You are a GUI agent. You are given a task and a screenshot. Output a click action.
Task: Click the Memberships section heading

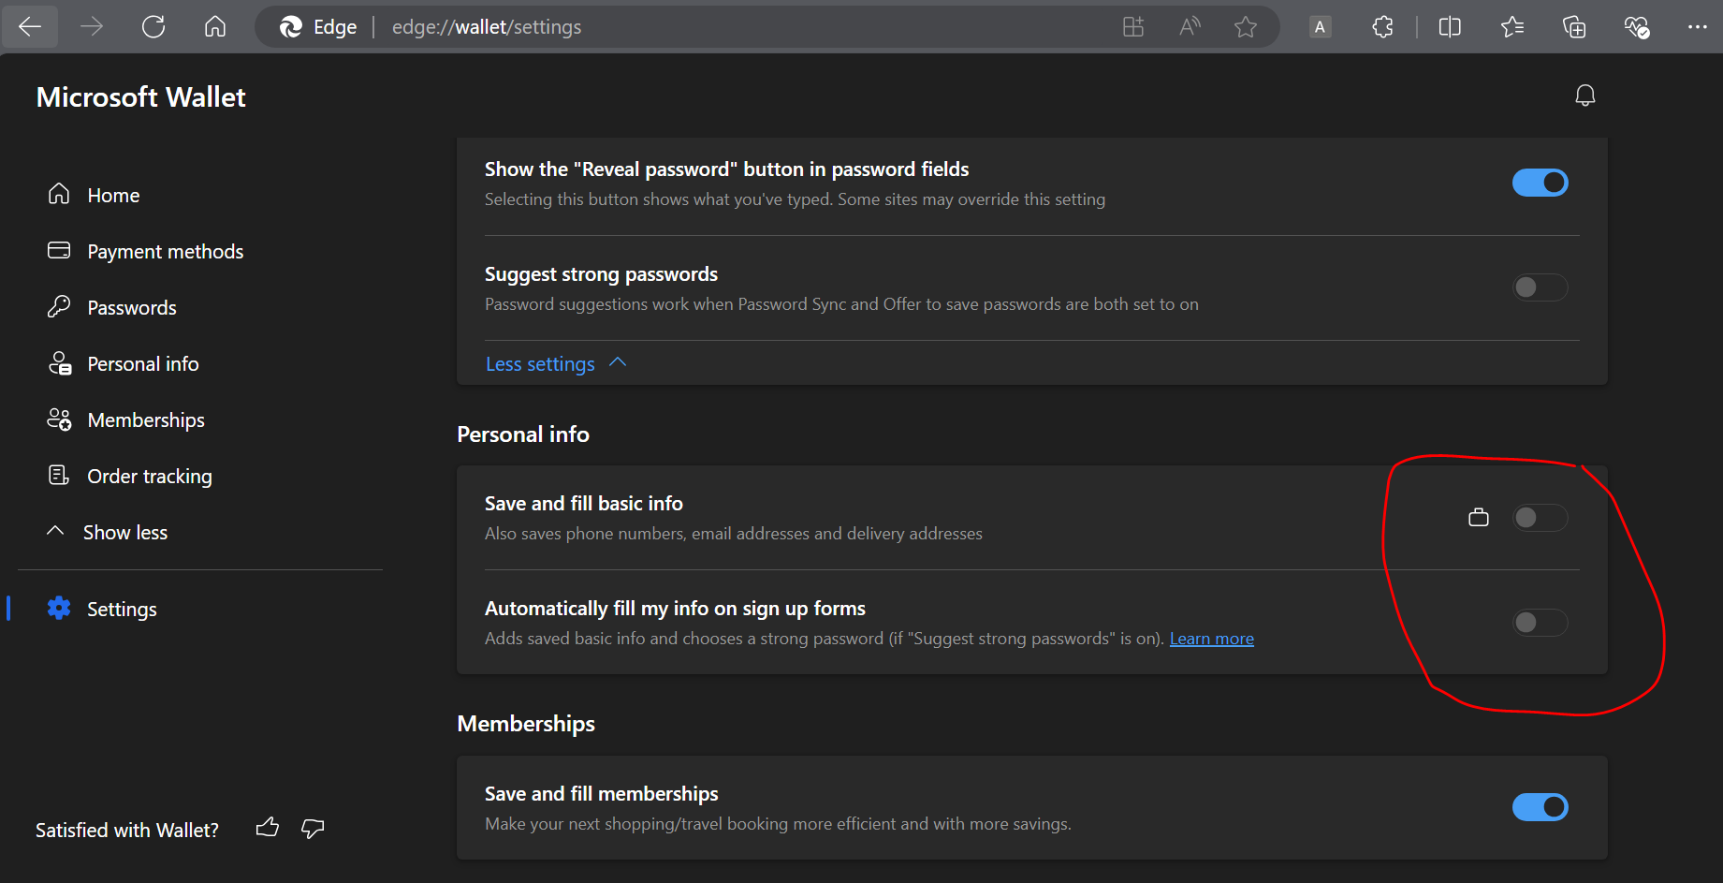click(x=526, y=724)
